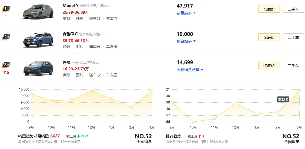Click 北京奔驰/中型suv subtitle
Image resolution: width=305 pixels, height=149 pixels.
coord(92,34)
